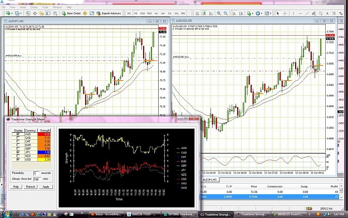The image size is (348, 218).
Task: Toggle the USD display checkbox
Action: [x=18, y=159]
